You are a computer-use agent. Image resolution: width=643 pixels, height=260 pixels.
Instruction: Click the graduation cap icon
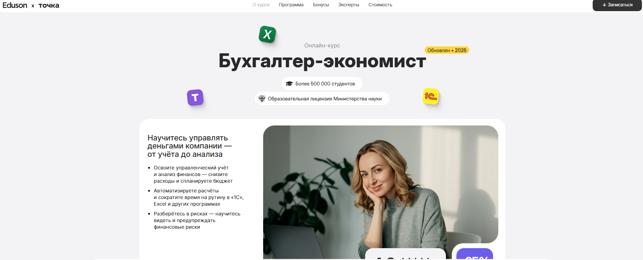(289, 84)
